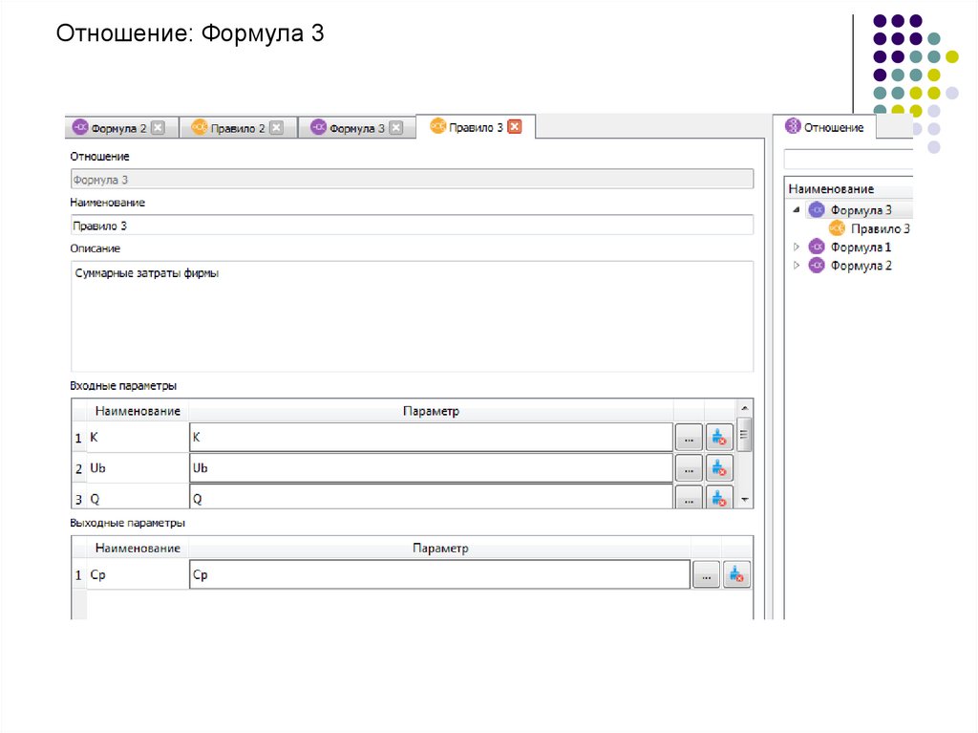Switch to the Формула 3 tab

pos(357,128)
